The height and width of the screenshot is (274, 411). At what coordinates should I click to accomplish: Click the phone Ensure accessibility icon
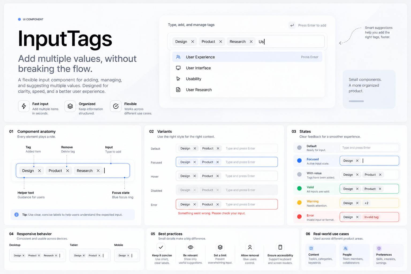pos(280,247)
